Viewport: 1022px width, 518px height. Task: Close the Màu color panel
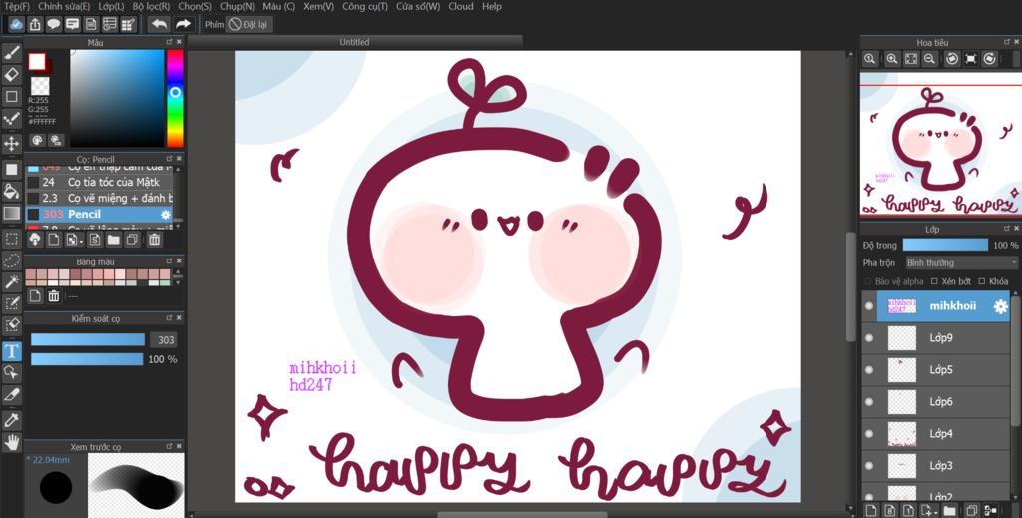pyautogui.click(x=179, y=42)
